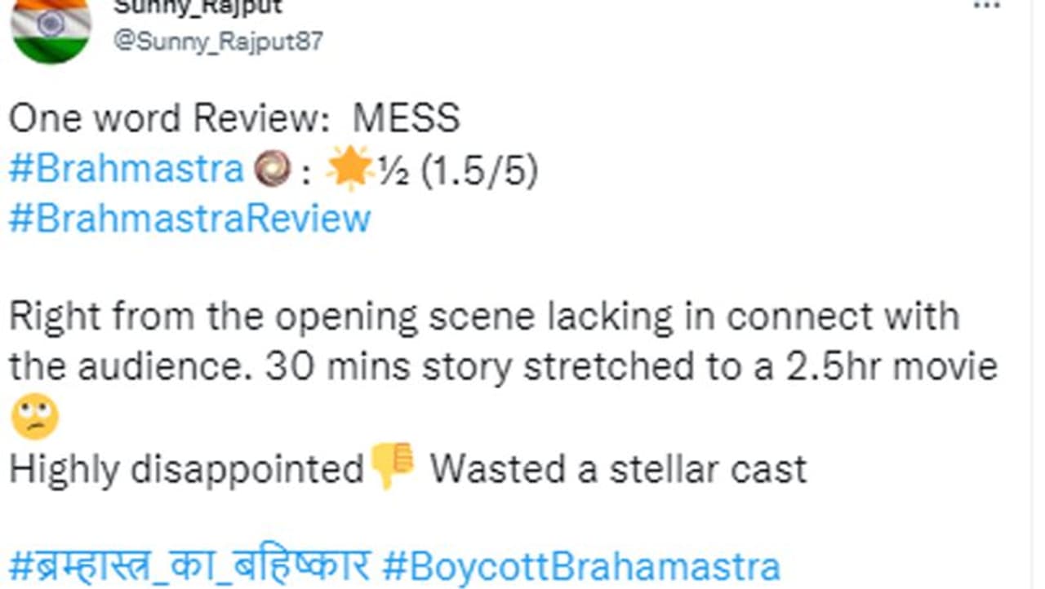This screenshot has height=589, width=1045.
Task: Click the thumbs-down emoji
Action: [x=393, y=467]
